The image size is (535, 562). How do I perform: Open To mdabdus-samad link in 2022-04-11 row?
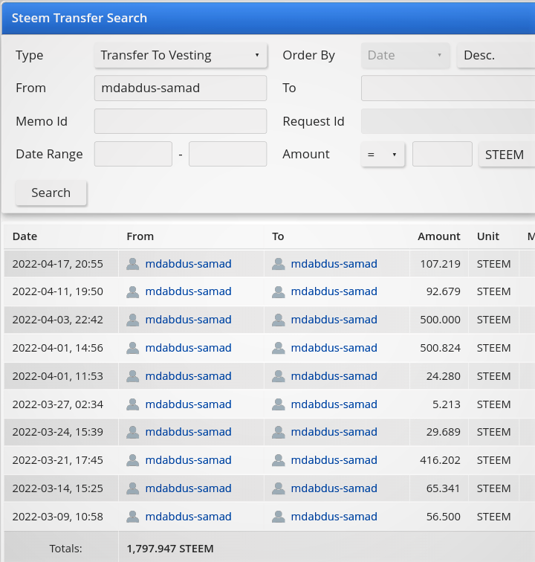[334, 291]
